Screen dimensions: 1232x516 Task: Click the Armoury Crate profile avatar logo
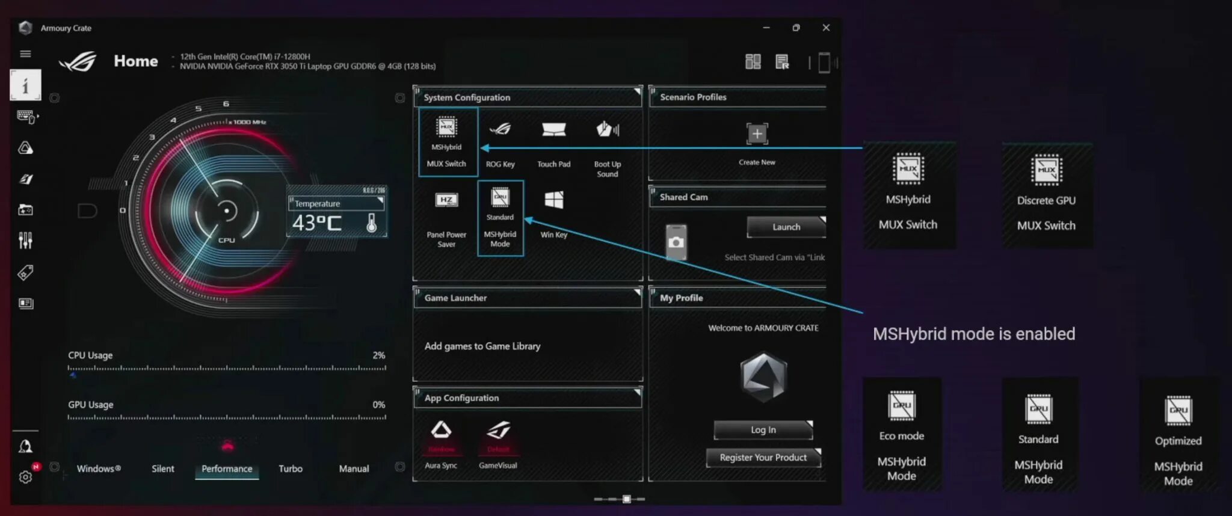(763, 376)
